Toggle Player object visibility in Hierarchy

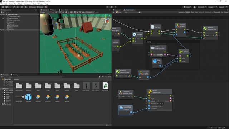click(1, 30)
